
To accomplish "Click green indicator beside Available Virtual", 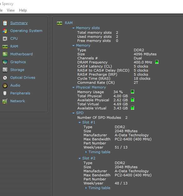I will (132, 108).
